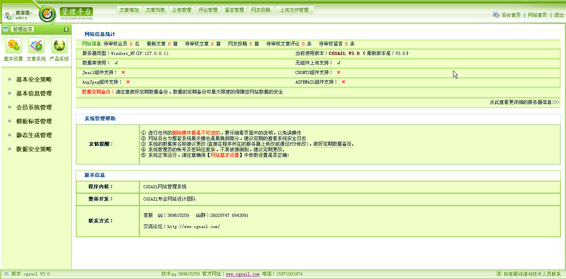Click 客服 QQ: 369615259 text
This screenshot has height=279, width=566.
click(166, 215)
